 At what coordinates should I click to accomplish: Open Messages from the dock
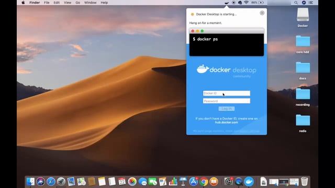(x=142, y=182)
